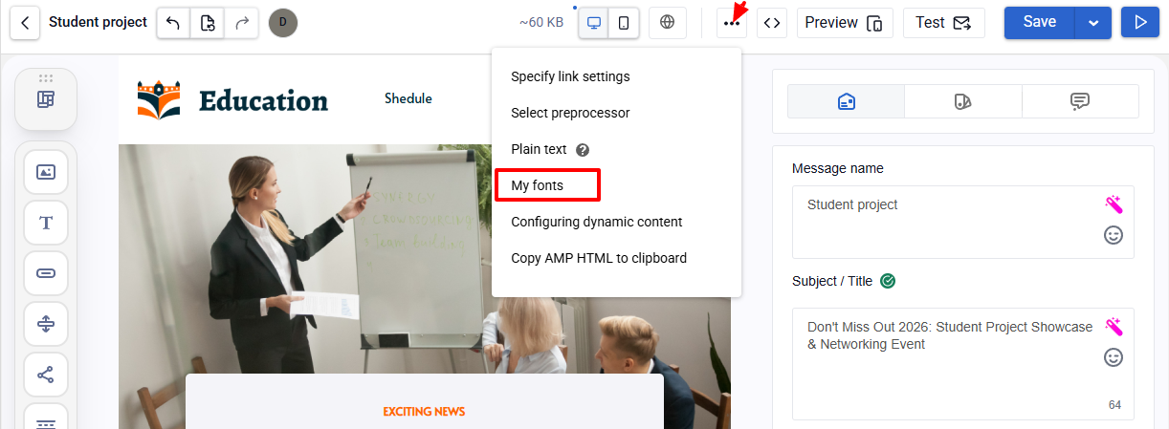1169x429 pixels.
Task: Click the green subject check icon
Action: 888,281
